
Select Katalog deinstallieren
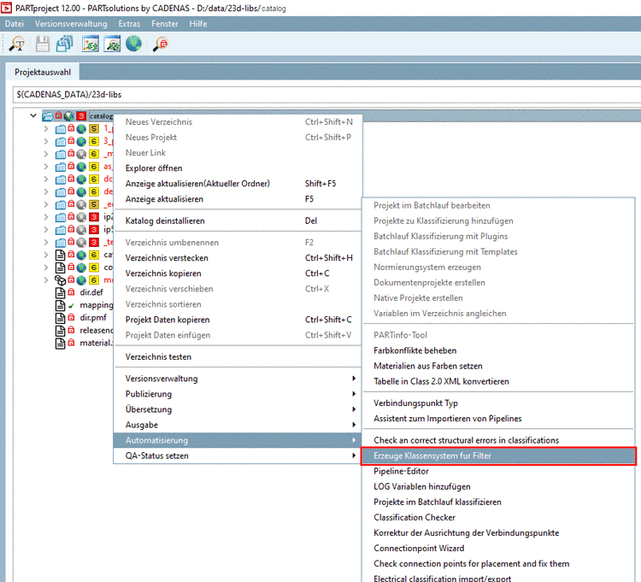[x=238, y=220]
